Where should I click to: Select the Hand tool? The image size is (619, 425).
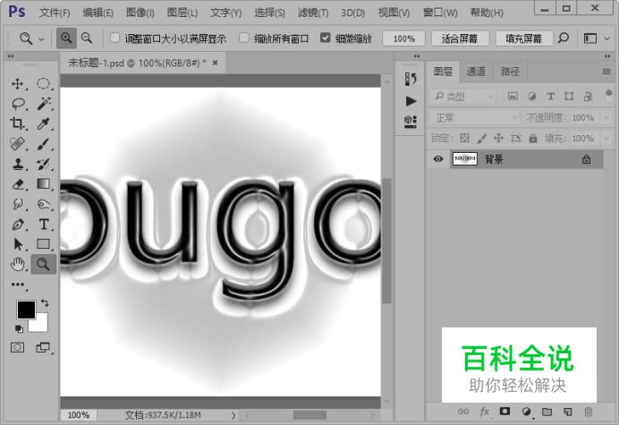17,264
